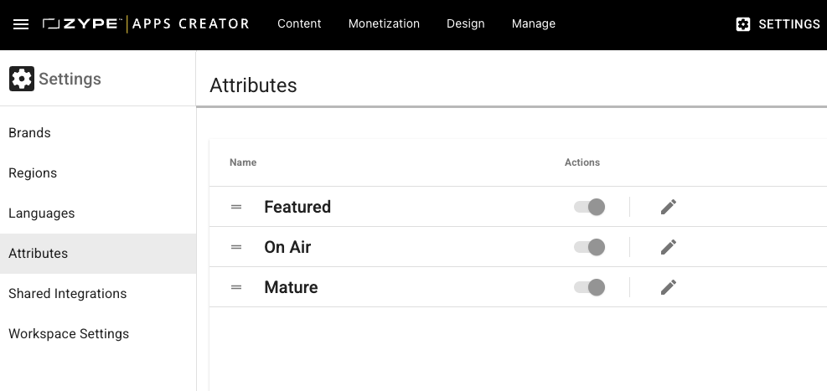827x391 pixels.
Task: Grab the drag handle of Mature row
Action: pyautogui.click(x=236, y=287)
